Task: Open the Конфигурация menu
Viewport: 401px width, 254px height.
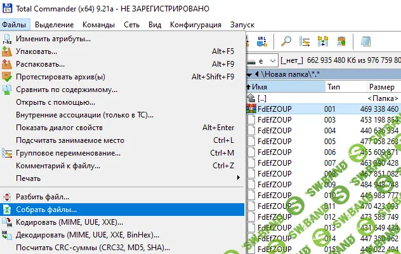Action: tap(195, 24)
